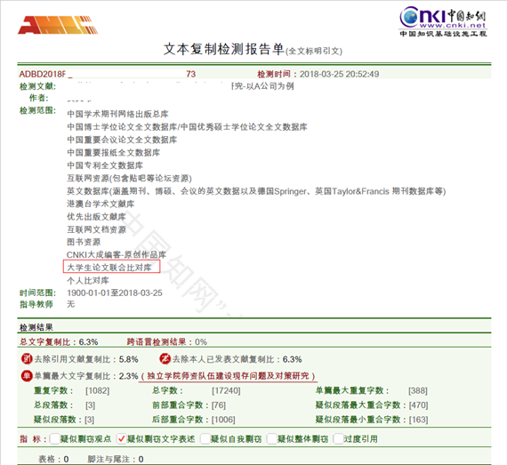507x465 pixels.
Task: Check the 过度引用 checkbox
Action: (338, 439)
